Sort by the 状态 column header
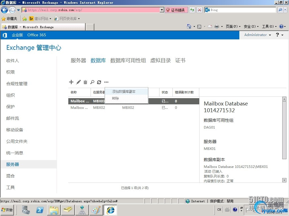 166,92
